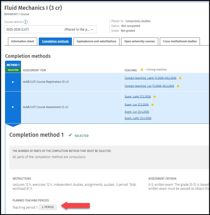Open Contact teaching, Lahti 7.1.2026 link
The width and height of the screenshot is (210, 215).
[x=150, y=78]
